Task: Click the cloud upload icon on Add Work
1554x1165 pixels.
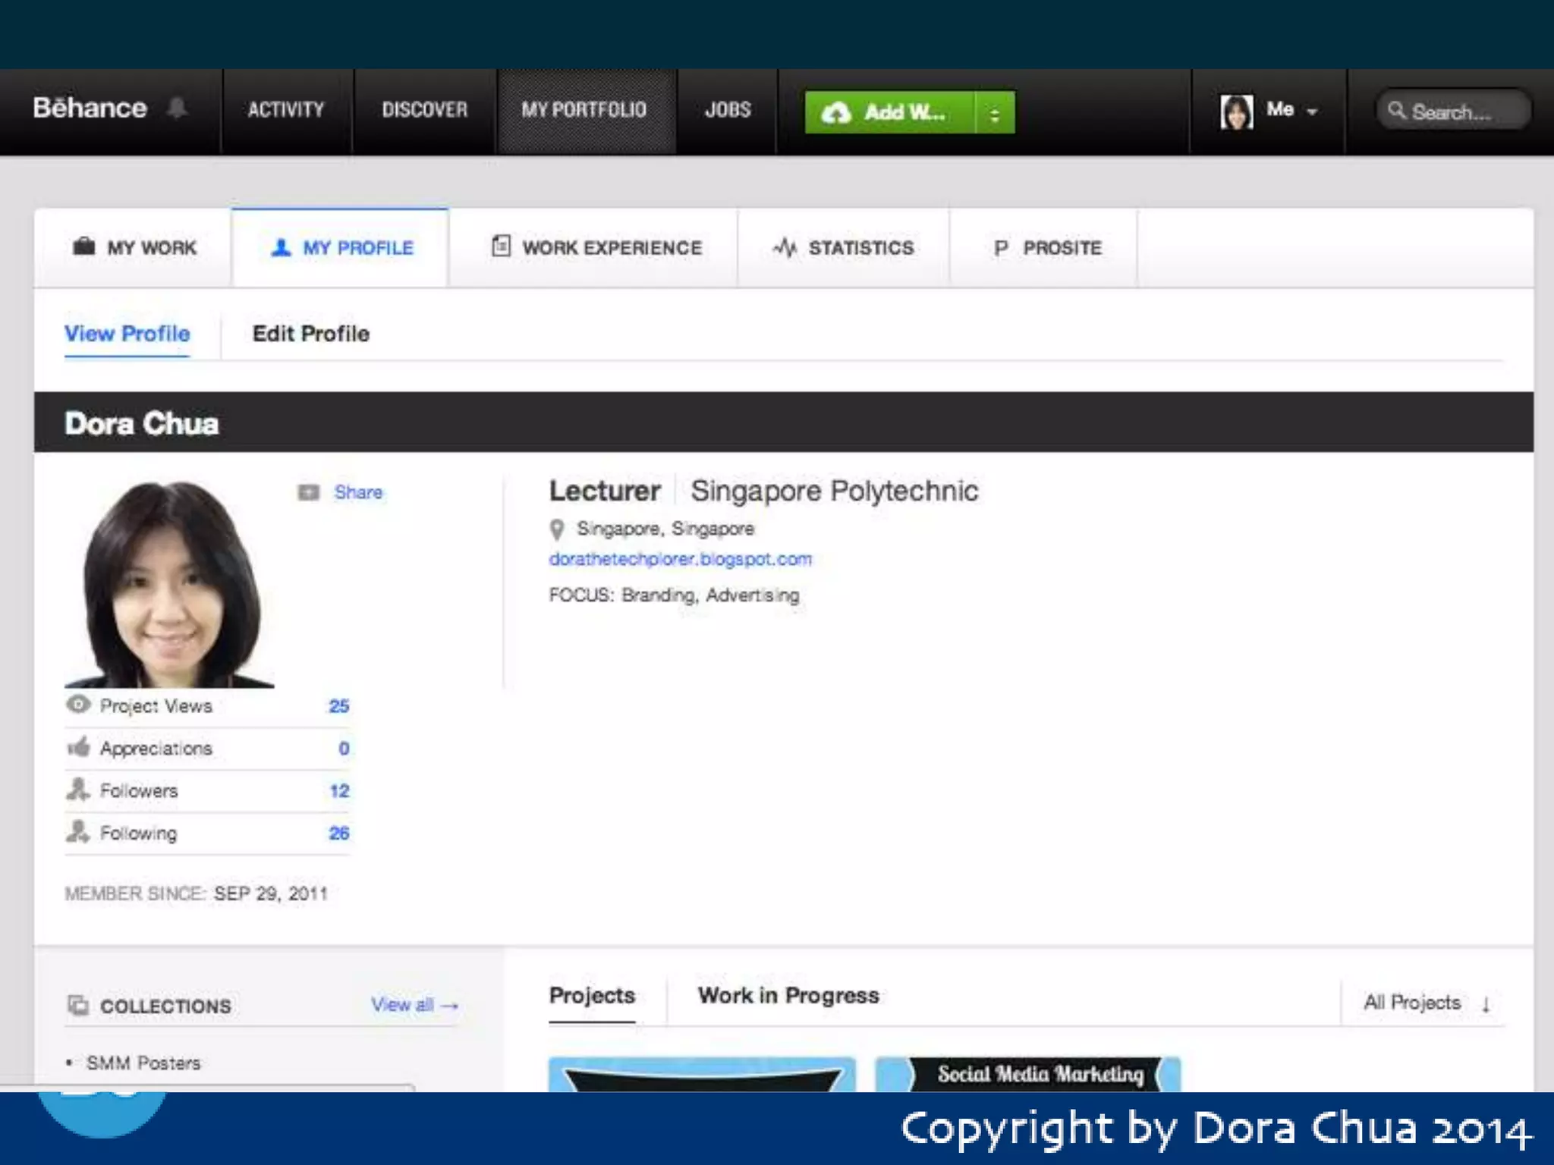Action: point(835,113)
